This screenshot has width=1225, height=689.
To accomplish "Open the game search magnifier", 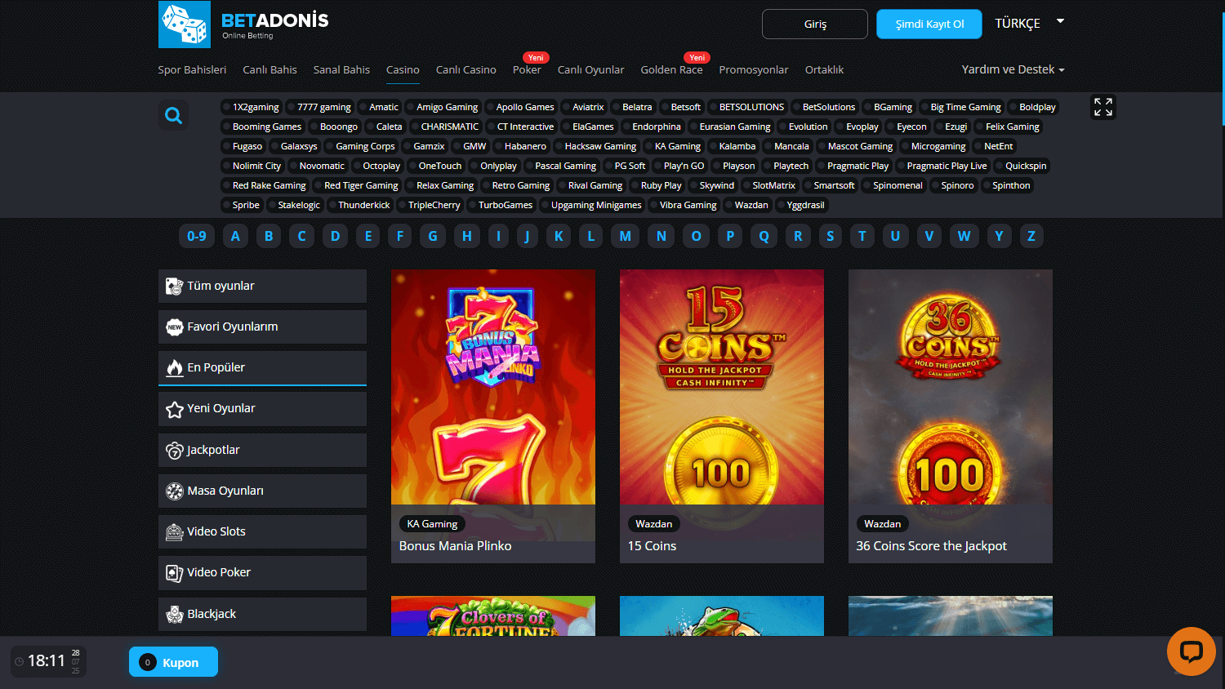I will (x=173, y=115).
